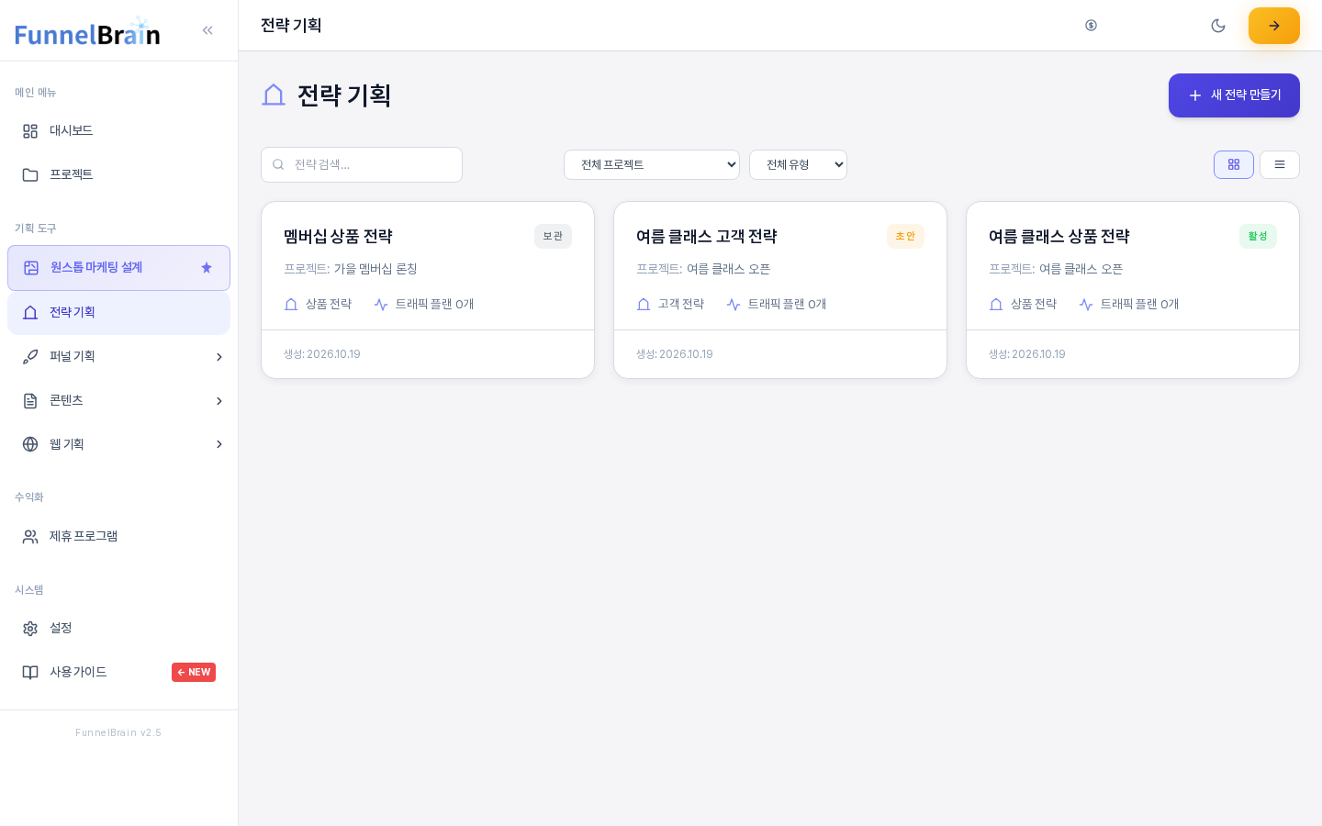Click 고객 전략 icon on 여름 클래스 고객 card
This screenshot has height=826, width=1322.
[644, 305]
